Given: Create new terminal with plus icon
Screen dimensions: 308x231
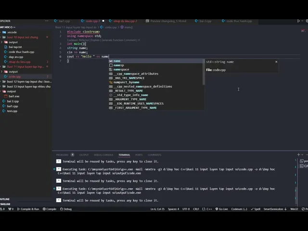Looking at the screenshot, I should [298, 154].
